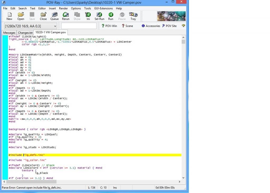The width and height of the screenshot is (270, 193).
Task: Open the POV-Win help link
Action: tap(109, 26)
